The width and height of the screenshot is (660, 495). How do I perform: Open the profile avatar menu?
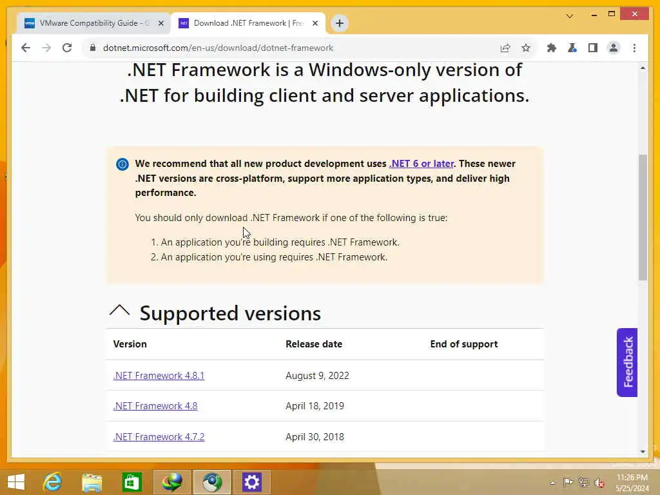614,48
